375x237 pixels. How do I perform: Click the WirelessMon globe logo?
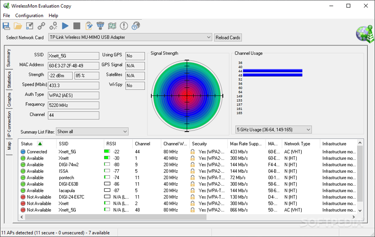click(365, 34)
